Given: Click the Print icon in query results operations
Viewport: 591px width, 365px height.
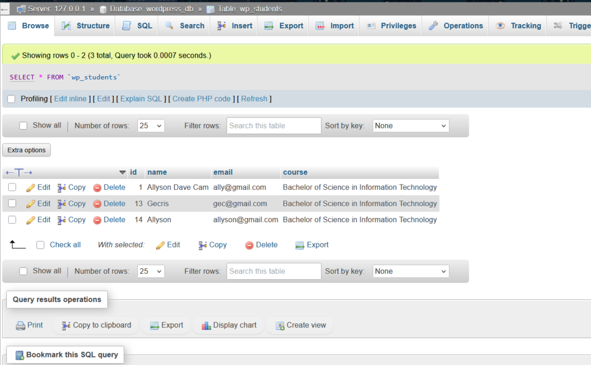Looking at the screenshot, I should [20, 325].
